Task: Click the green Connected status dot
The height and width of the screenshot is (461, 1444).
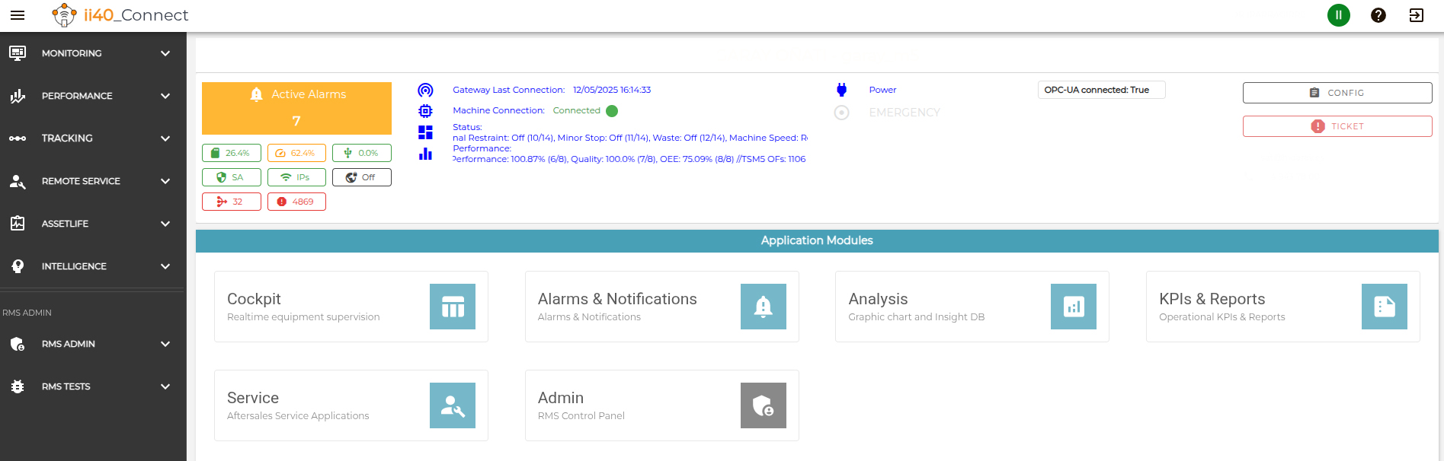Action: tap(612, 111)
